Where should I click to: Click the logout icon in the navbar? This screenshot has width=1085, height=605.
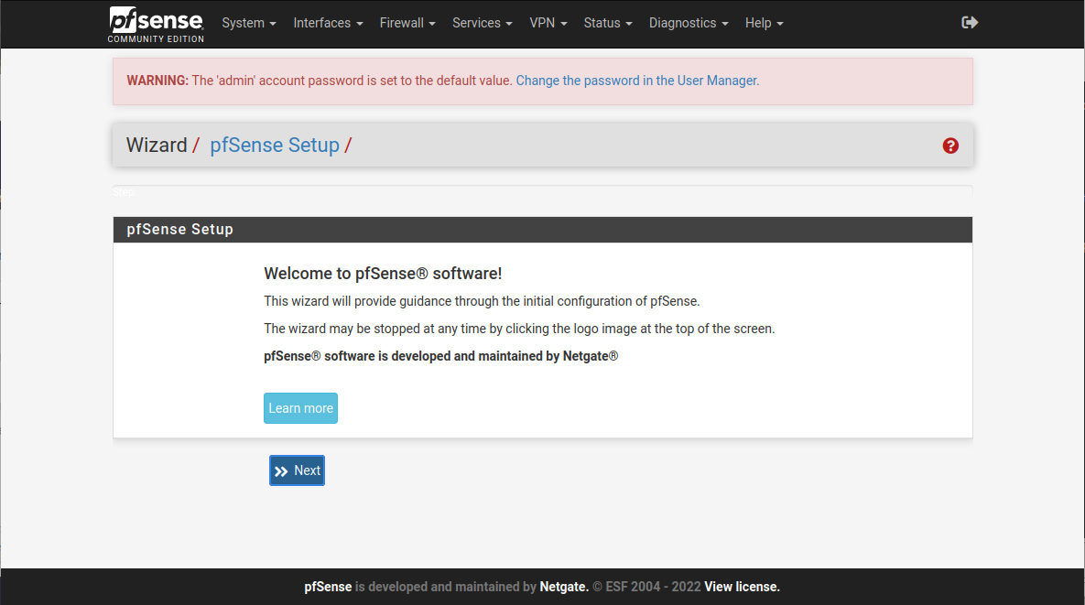(x=970, y=23)
